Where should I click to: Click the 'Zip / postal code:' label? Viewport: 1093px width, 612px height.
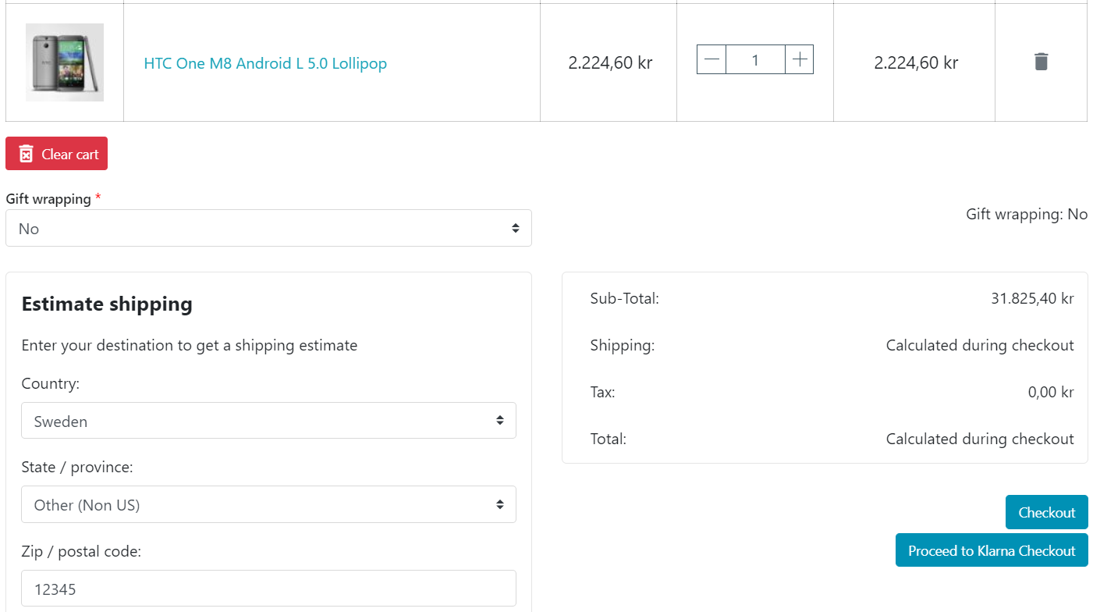[81, 551]
